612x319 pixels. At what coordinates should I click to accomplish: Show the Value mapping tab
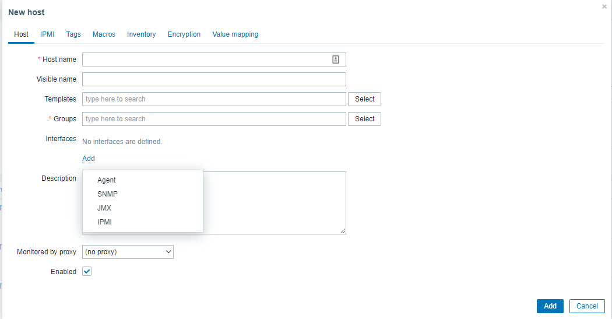point(235,34)
